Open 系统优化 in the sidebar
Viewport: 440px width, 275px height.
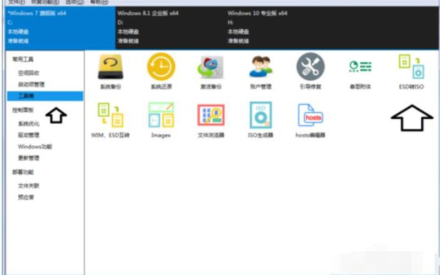point(29,124)
